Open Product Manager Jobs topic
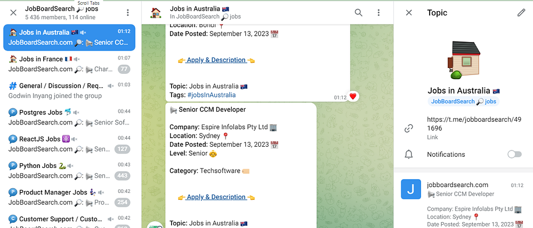Viewport: 533px width, 228px height. [x=69, y=198]
